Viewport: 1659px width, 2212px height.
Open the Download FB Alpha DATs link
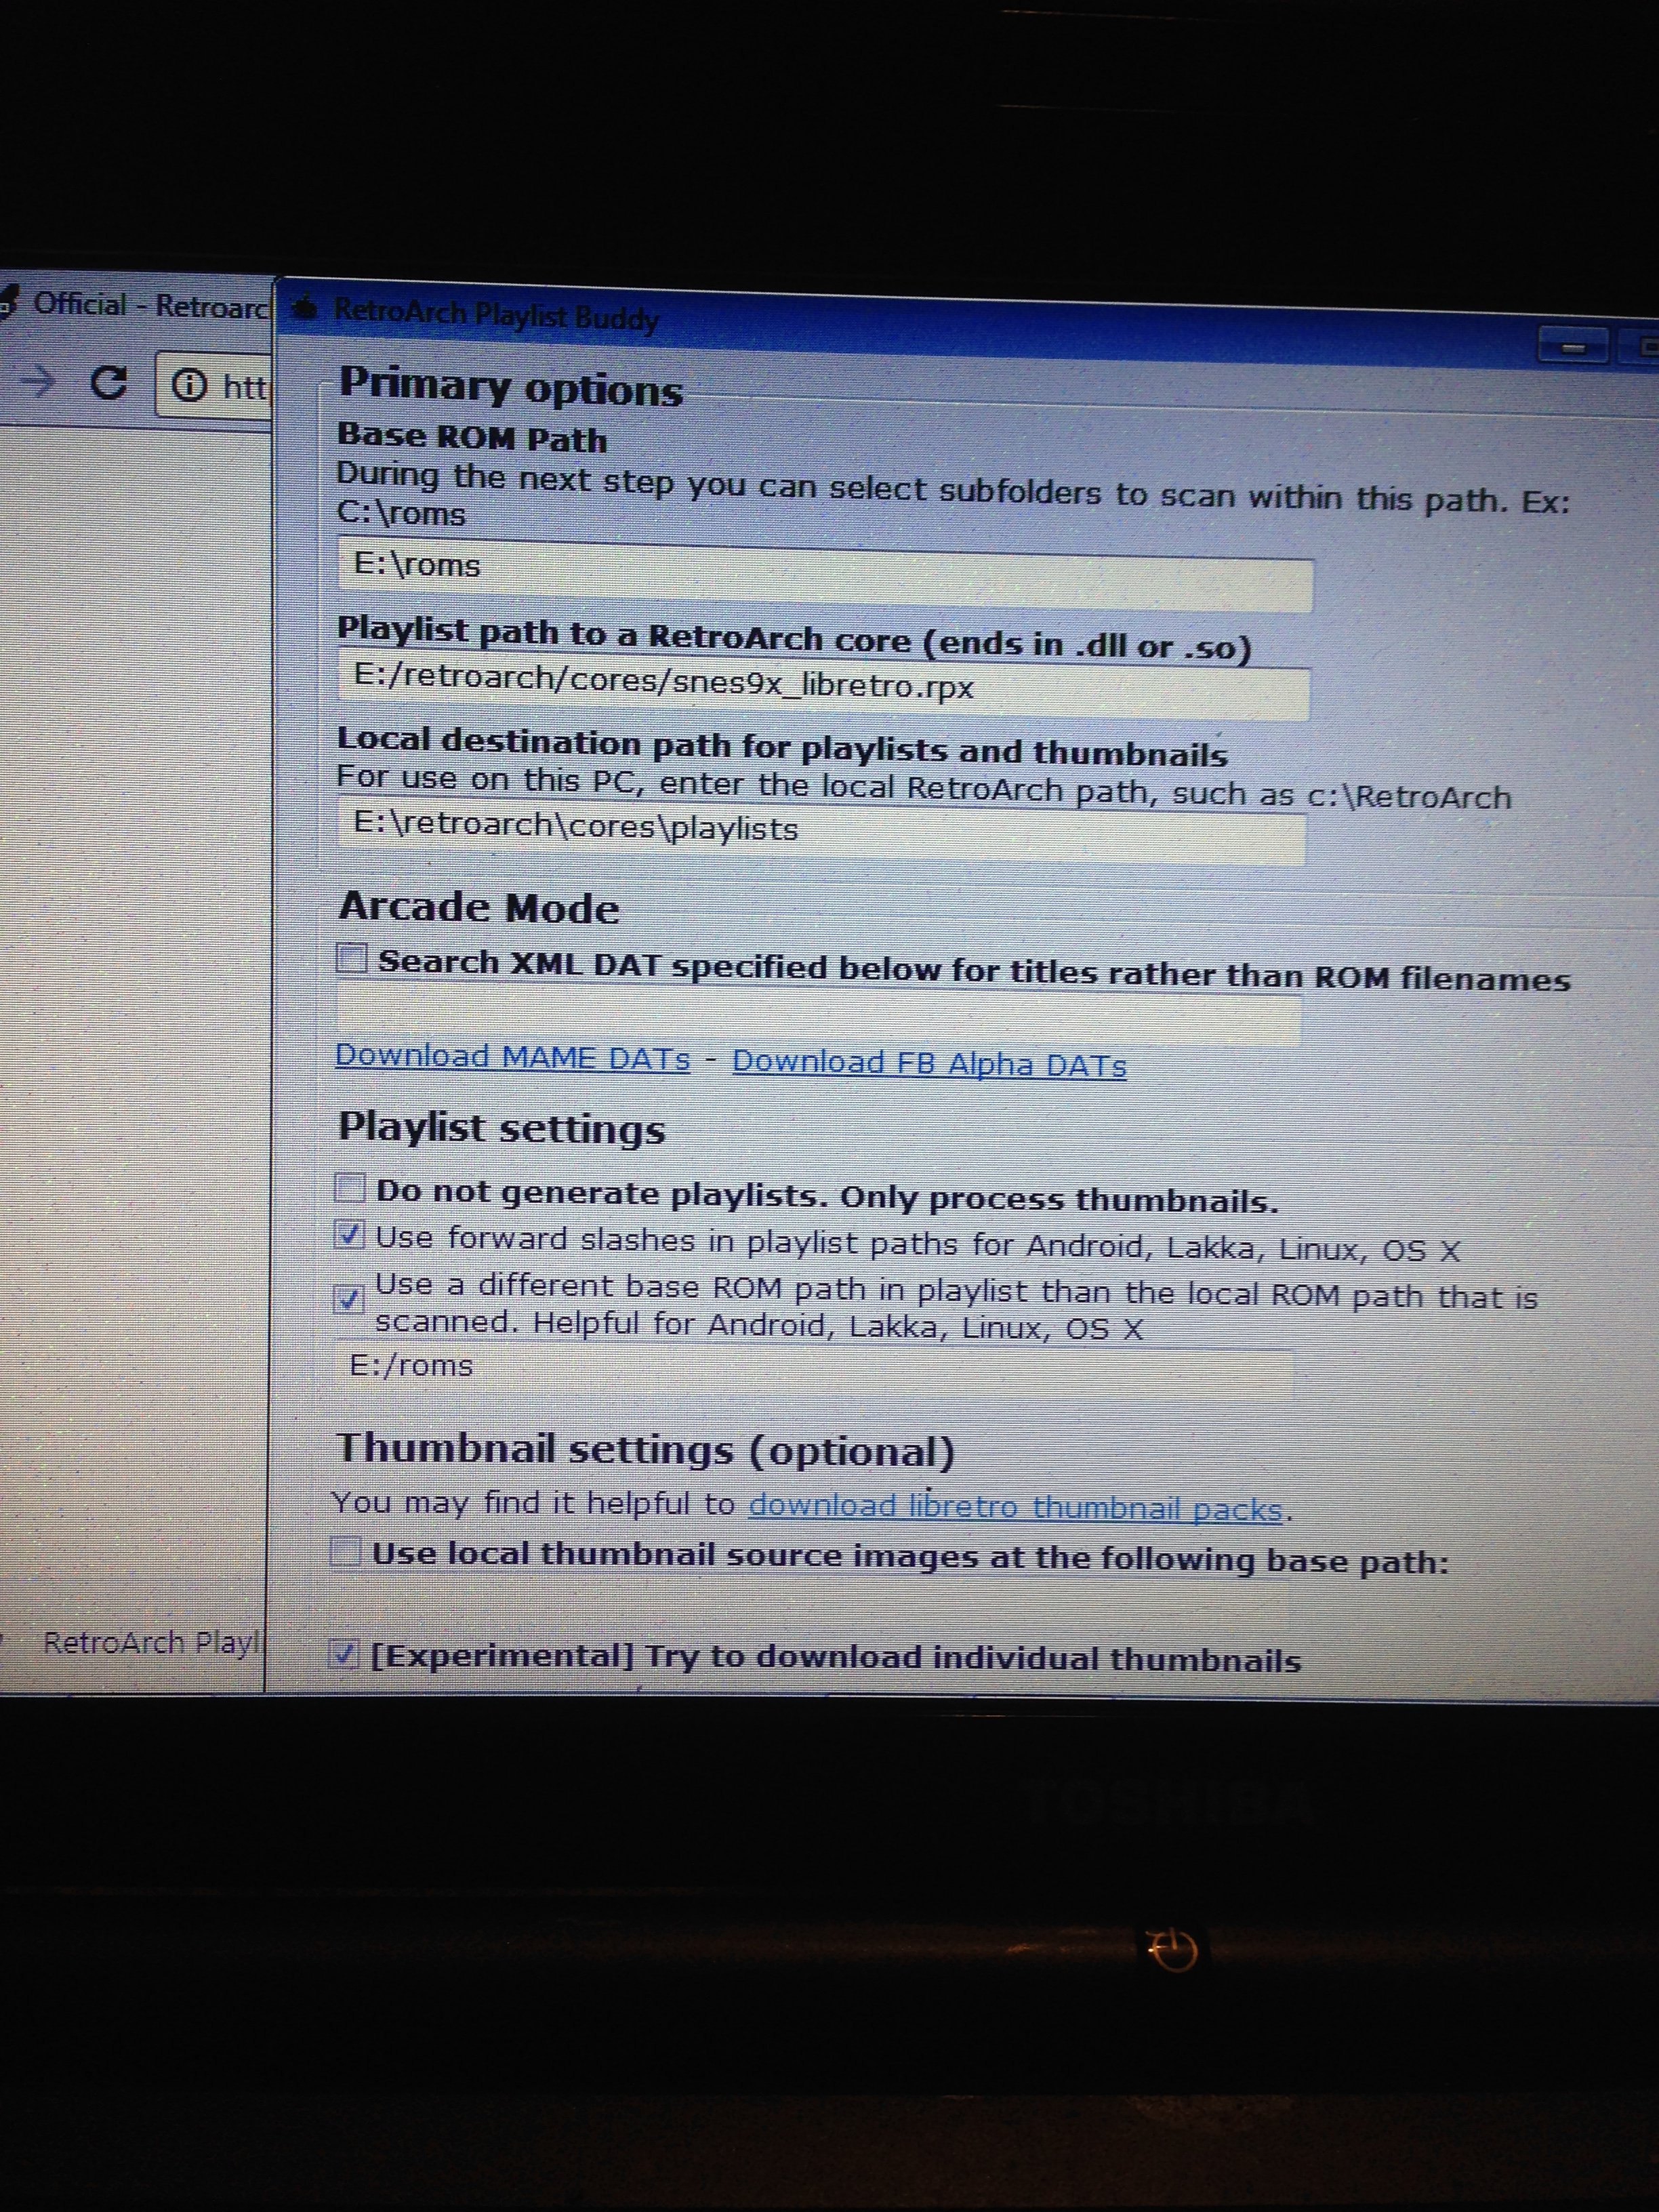tap(929, 1063)
